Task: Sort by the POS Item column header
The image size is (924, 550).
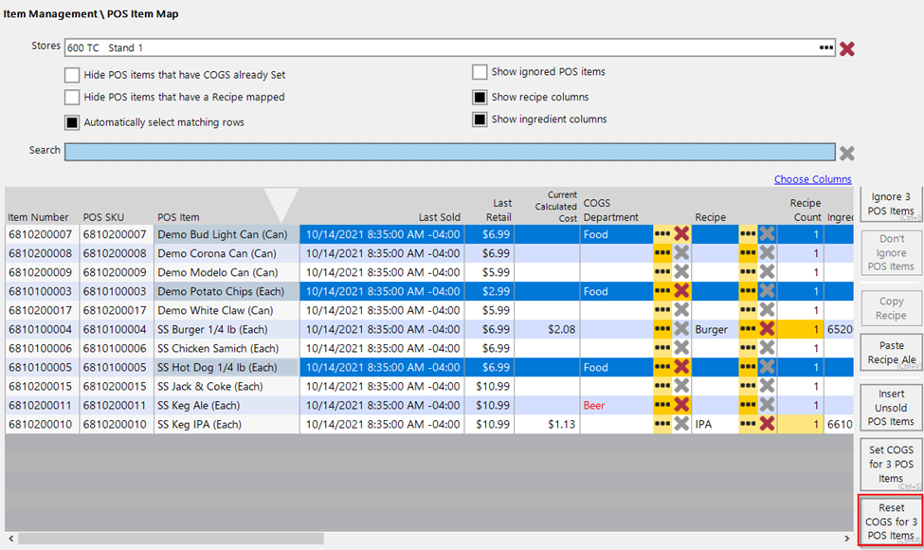Action: (178, 217)
